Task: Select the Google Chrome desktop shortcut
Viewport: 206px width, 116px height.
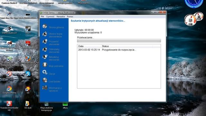Action: pos(9,90)
